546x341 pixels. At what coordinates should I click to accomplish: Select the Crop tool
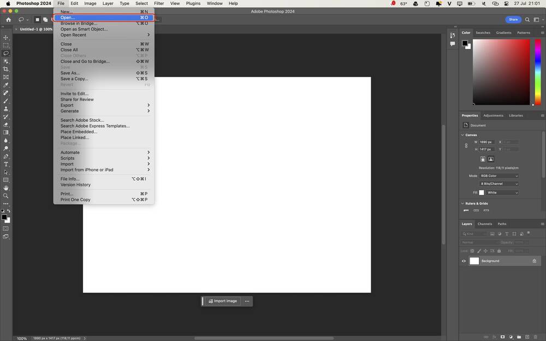click(6, 69)
